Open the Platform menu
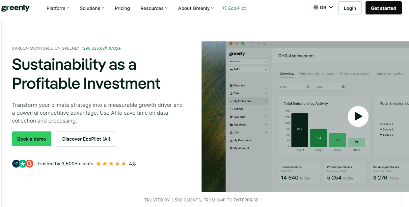The image size is (409, 207). click(x=58, y=8)
